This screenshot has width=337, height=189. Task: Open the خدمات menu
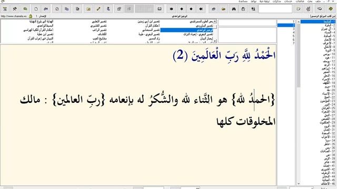click(288, 1)
